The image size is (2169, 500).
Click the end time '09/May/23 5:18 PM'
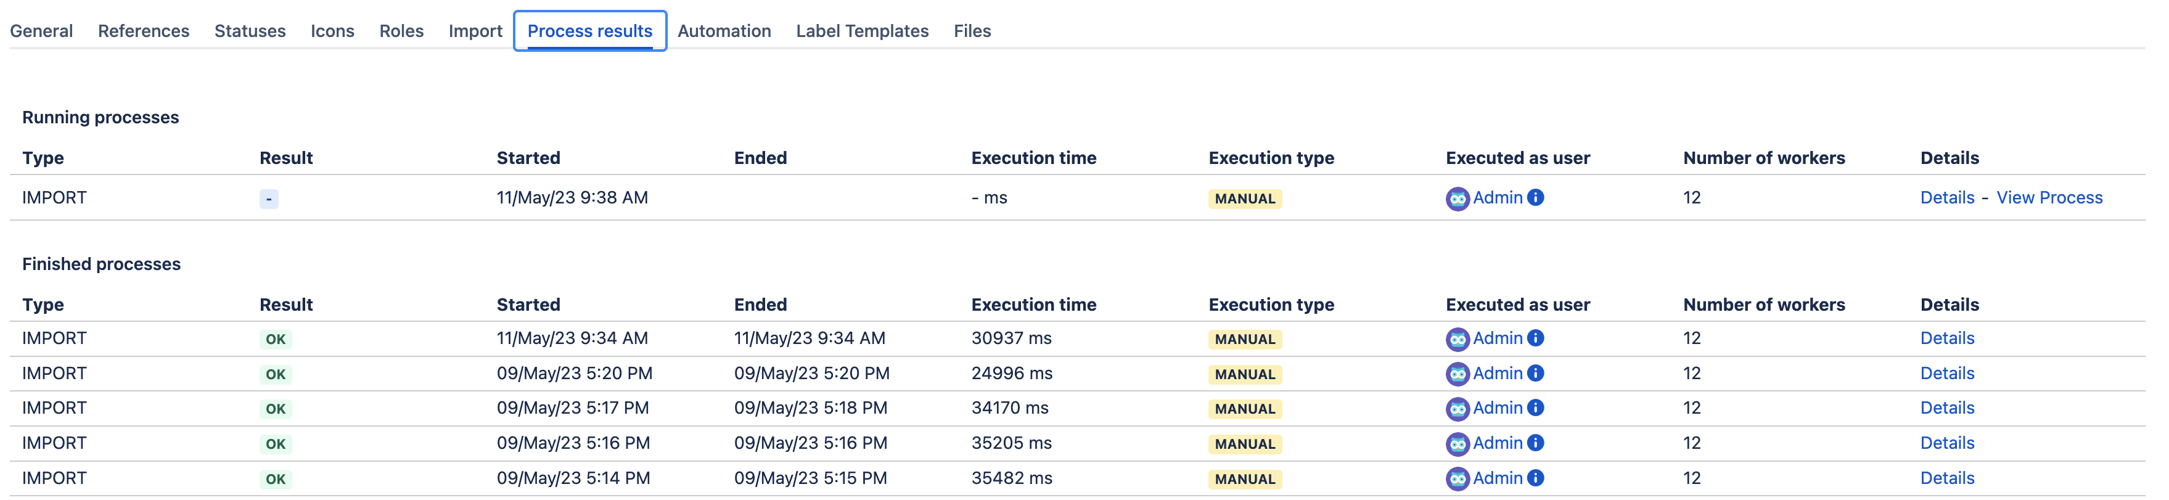(811, 408)
